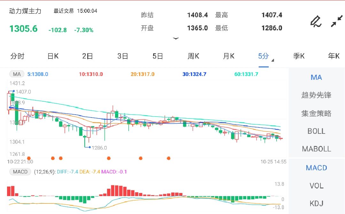Click the 动力煤主力 contract name

[x=25, y=11]
